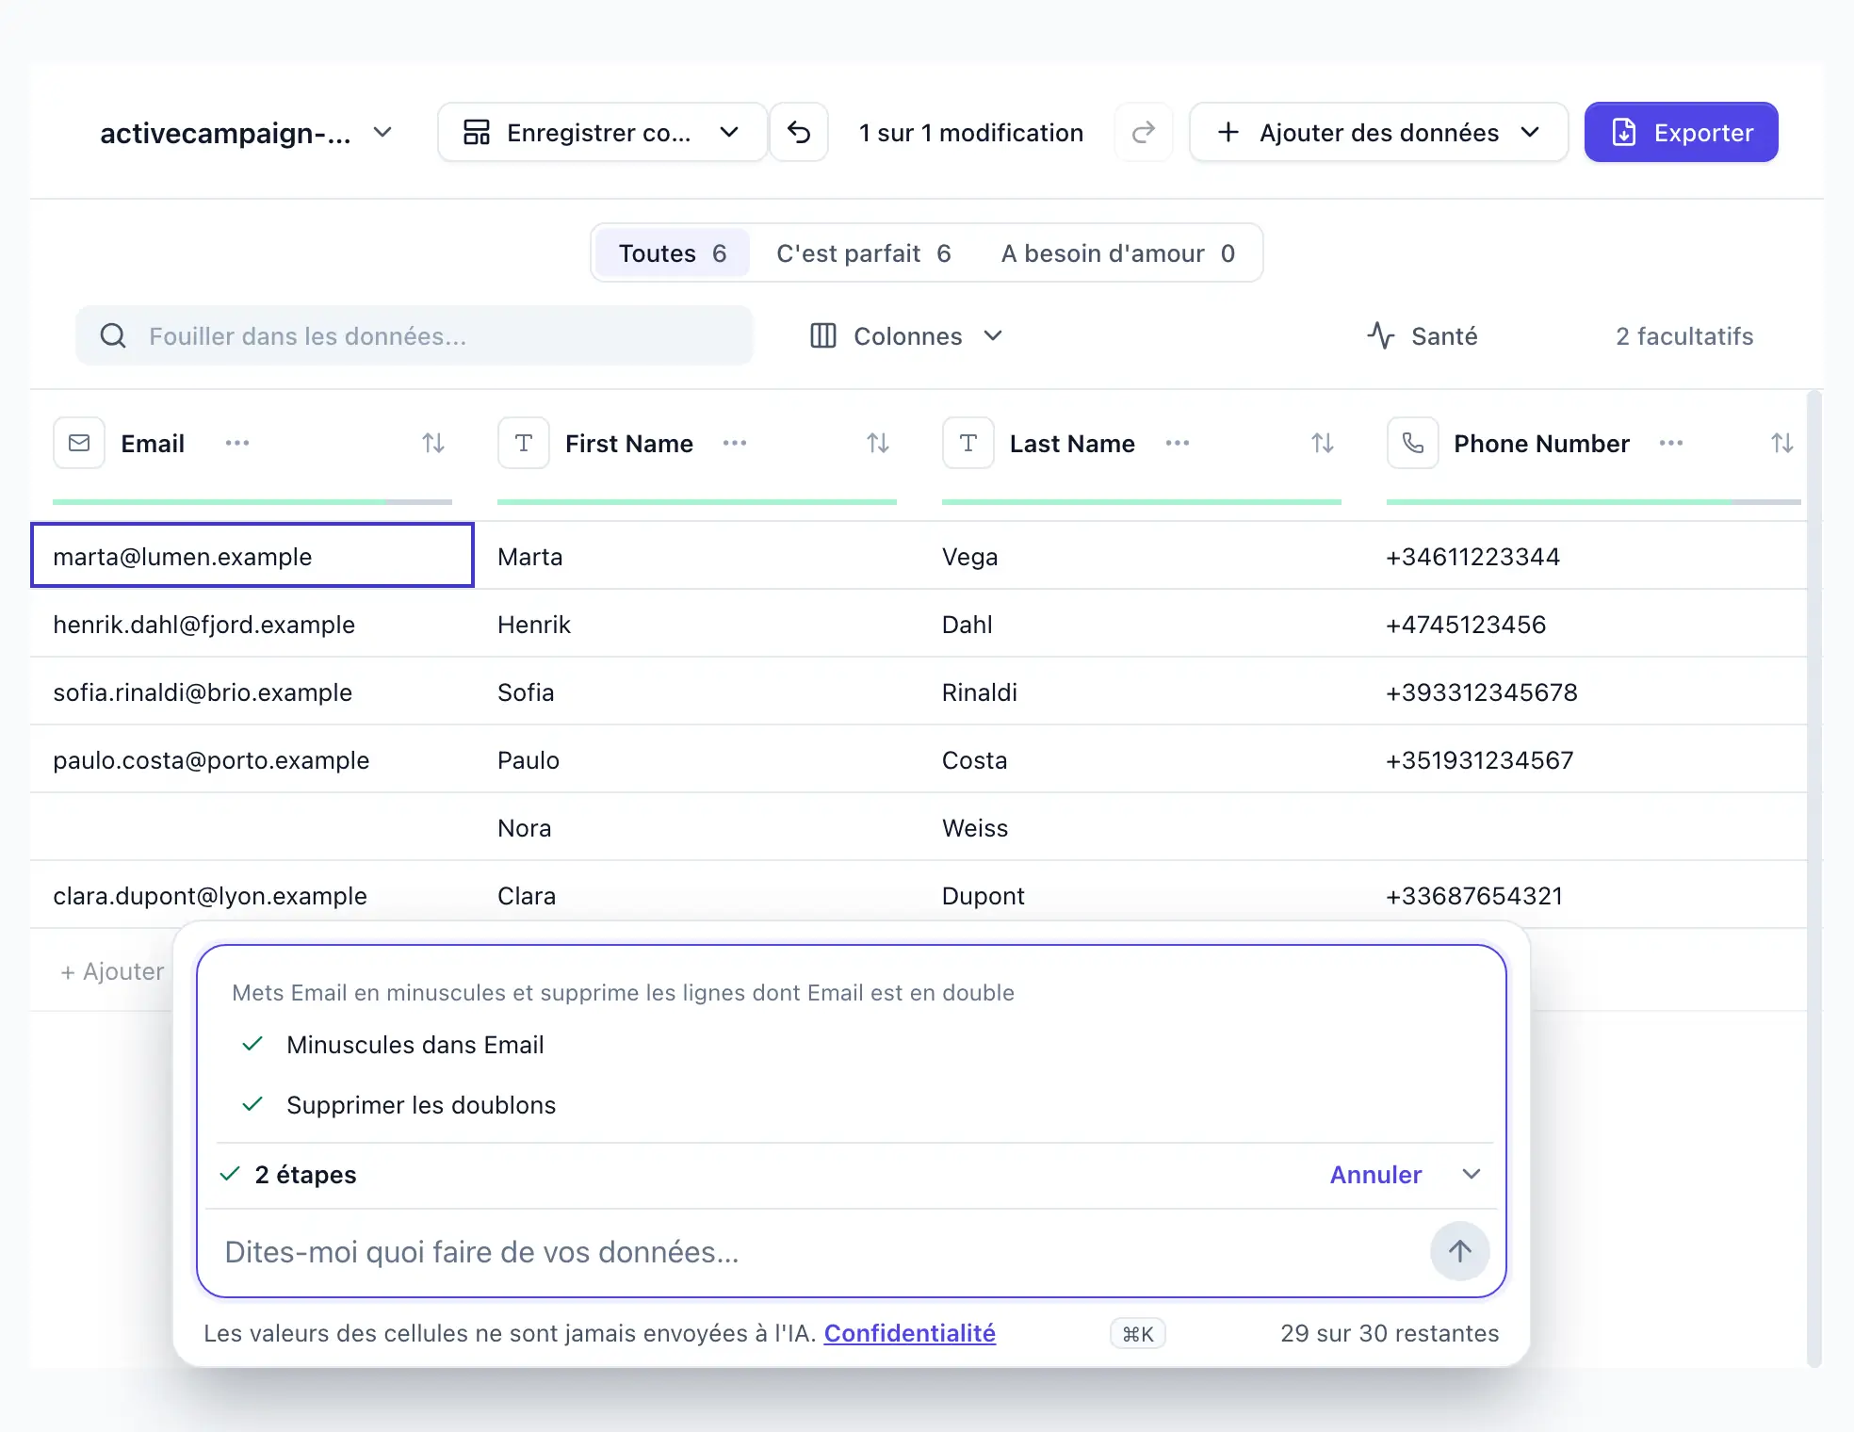1854x1432 pixels.
Task: Focus the Fouiller dans les données search field
Action: (415, 336)
